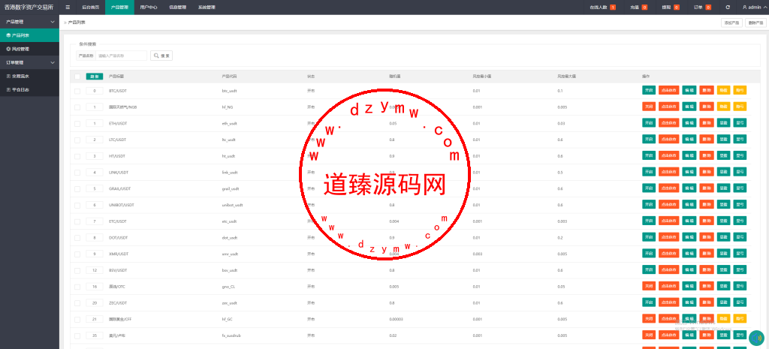This screenshot has height=349, width=769.
Task: Select 产品管理 in top navigation
Action: point(119,8)
